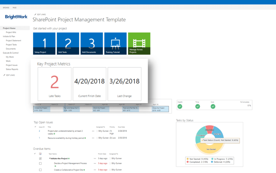Click the Add Documents tile

[91, 43]
